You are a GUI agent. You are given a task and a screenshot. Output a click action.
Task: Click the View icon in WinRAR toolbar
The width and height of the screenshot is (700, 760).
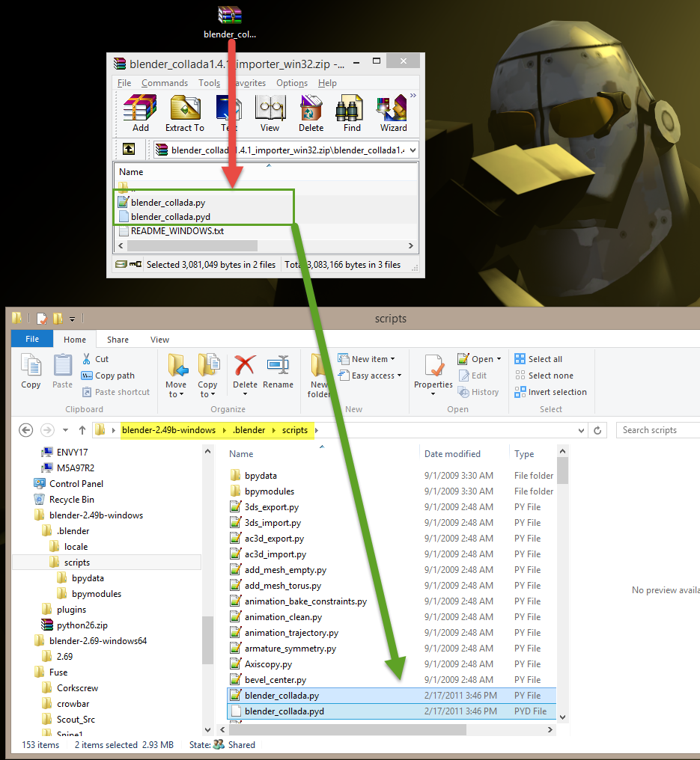click(270, 113)
